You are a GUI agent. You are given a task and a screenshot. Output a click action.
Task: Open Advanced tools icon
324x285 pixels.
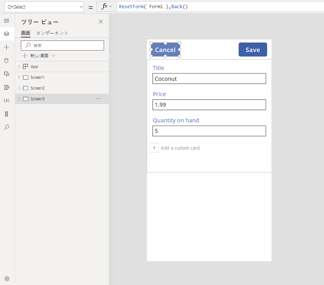click(x=7, y=114)
